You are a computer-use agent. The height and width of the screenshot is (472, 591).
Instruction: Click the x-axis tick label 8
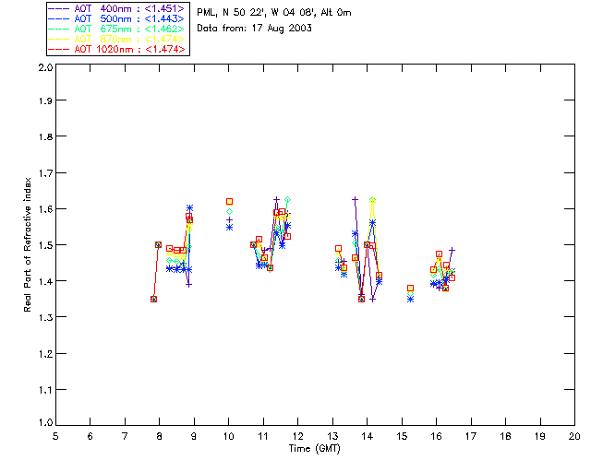[x=159, y=436]
